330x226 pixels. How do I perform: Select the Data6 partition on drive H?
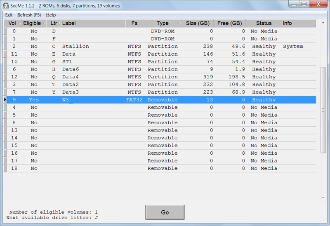click(x=70, y=69)
